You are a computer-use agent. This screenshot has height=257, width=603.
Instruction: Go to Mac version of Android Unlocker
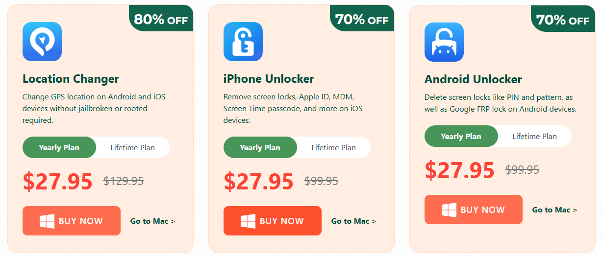tap(554, 210)
